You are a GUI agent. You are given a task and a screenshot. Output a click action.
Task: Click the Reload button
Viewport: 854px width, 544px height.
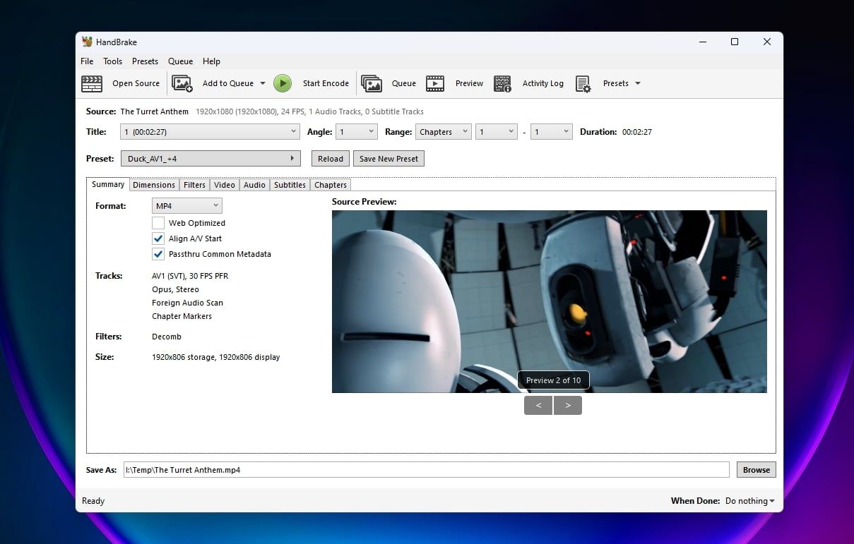pos(330,159)
